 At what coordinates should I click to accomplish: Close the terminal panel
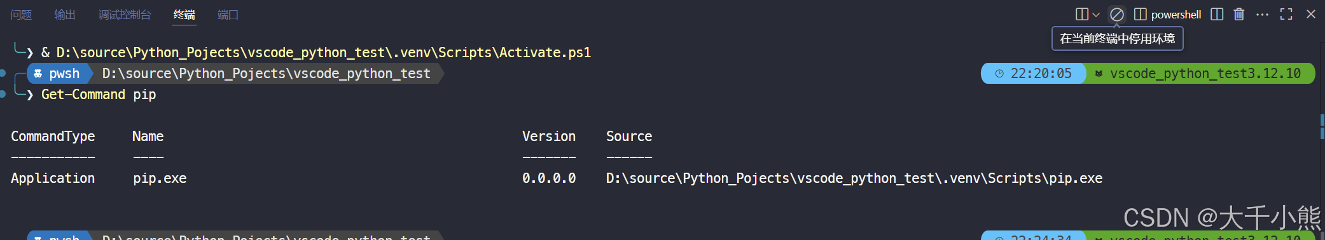(1311, 14)
